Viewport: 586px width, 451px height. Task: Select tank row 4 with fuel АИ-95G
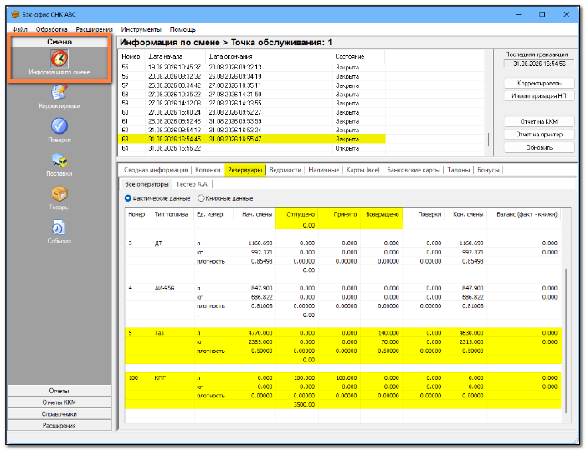(x=343, y=301)
